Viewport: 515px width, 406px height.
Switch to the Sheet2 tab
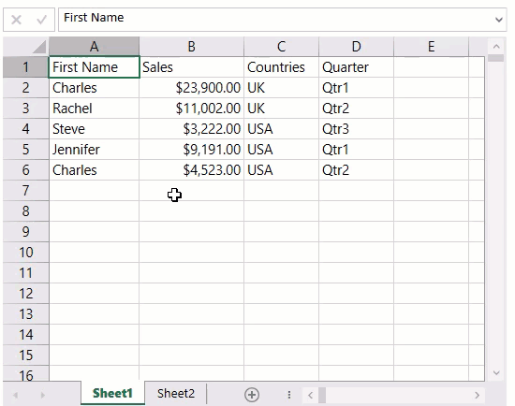coord(176,393)
